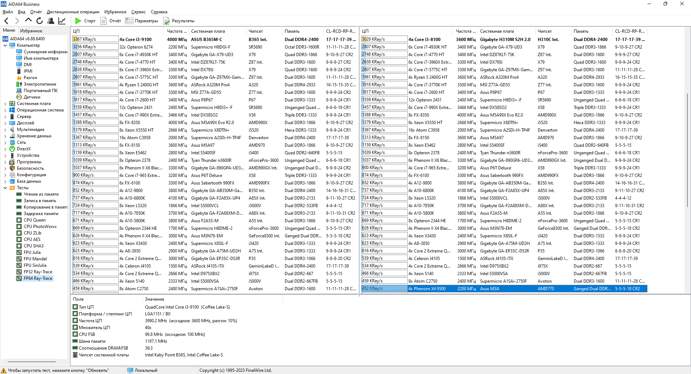Open the Файл menu
The height and width of the screenshot is (374, 691).
pyautogui.click(x=8, y=12)
